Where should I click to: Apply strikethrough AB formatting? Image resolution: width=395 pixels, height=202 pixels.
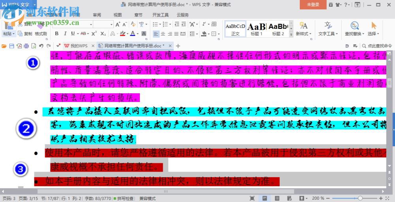(83, 34)
